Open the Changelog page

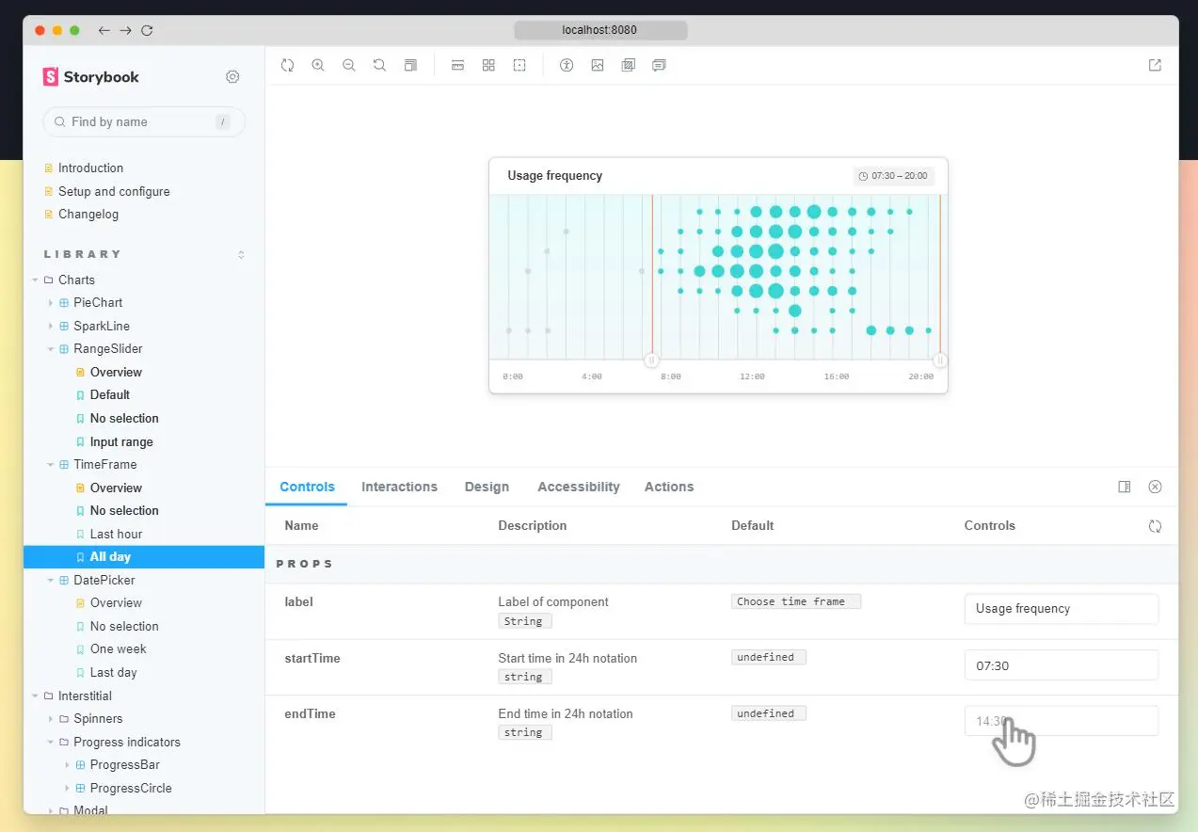coord(88,214)
